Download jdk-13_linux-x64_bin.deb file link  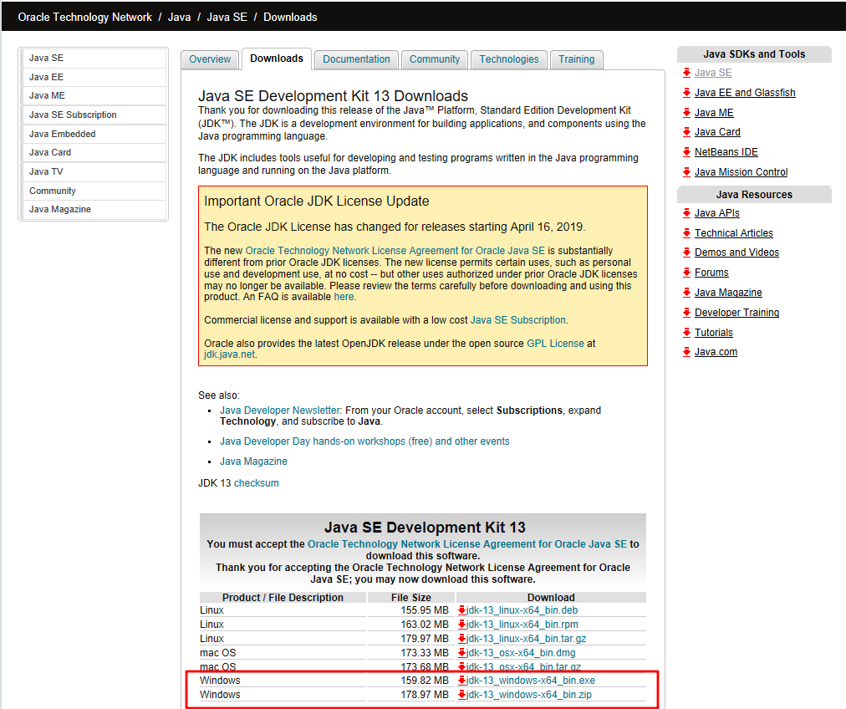point(522,610)
